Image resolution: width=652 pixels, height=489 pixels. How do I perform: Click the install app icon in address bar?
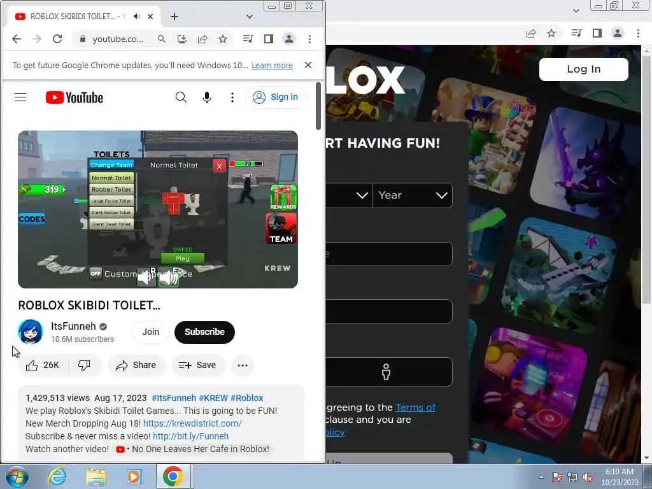click(x=182, y=39)
